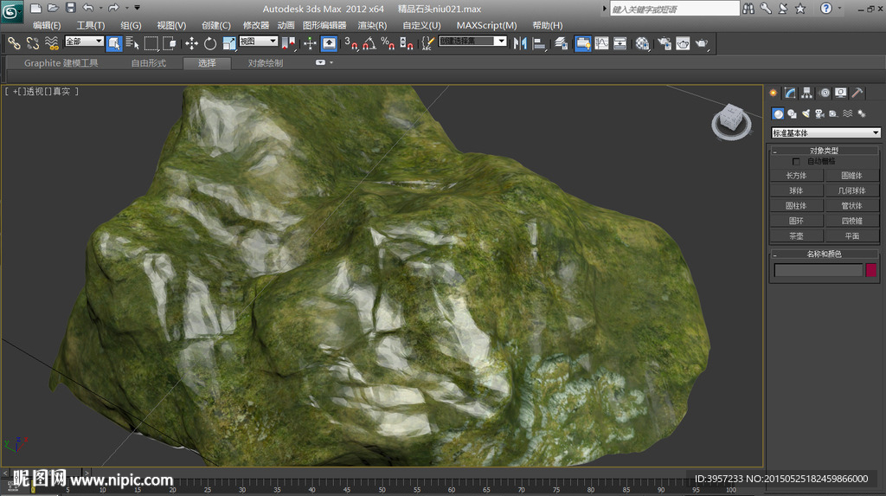Toggle 3D Snaps
The image size is (886, 496).
pyautogui.click(x=351, y=43)
